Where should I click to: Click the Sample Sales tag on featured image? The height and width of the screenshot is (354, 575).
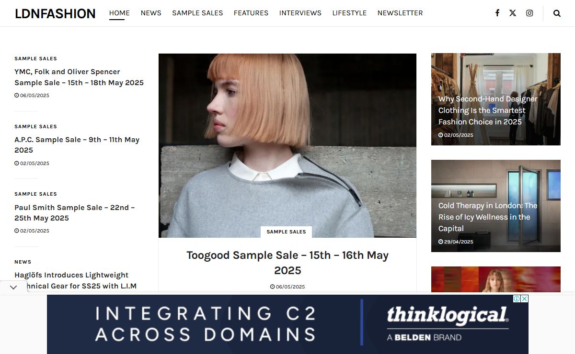pos(286,232)
